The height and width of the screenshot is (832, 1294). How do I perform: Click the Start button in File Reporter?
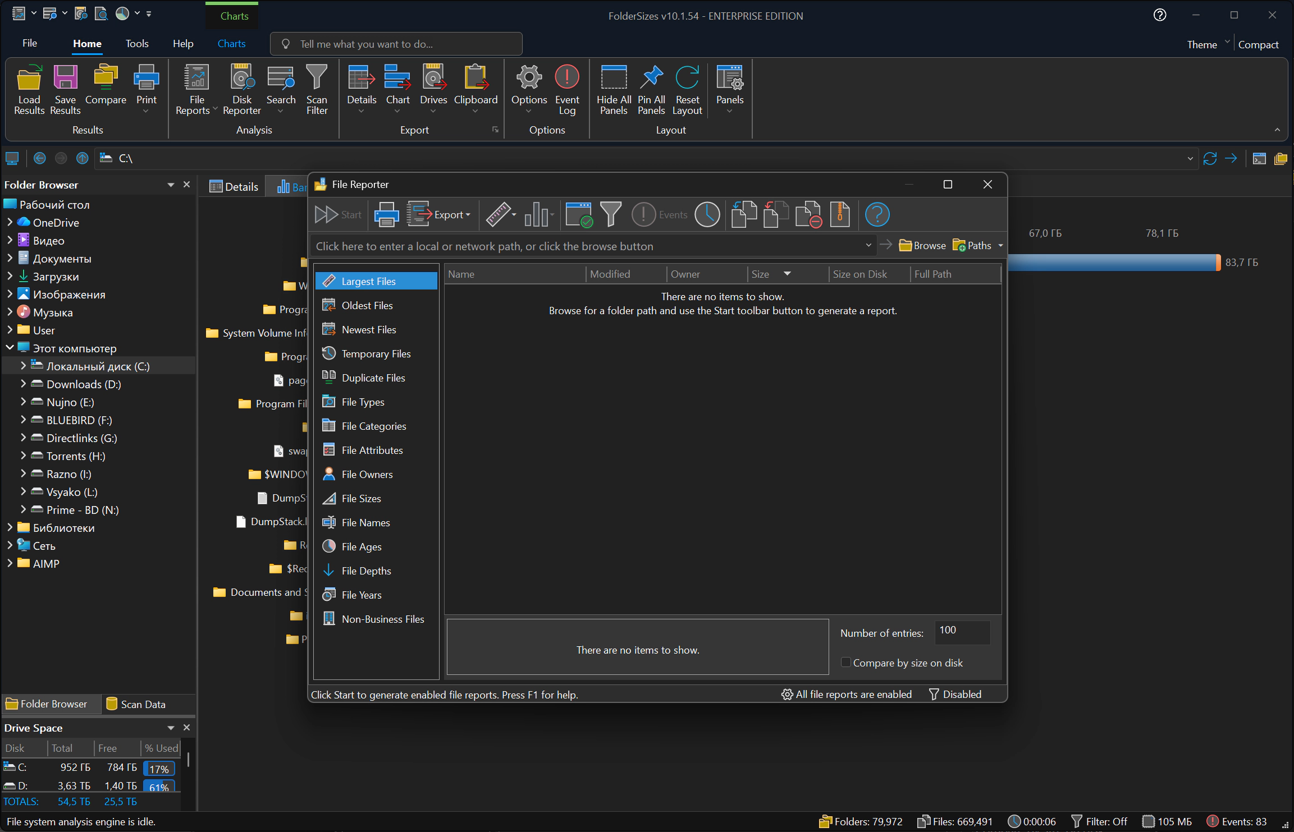click(x=338, y=214)
